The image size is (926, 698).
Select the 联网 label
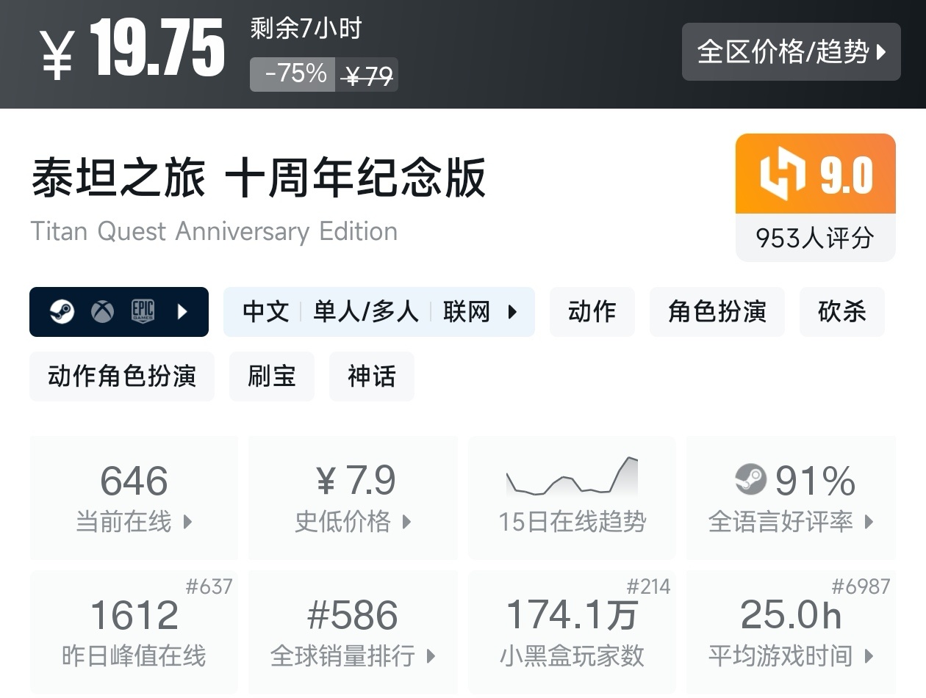(x=466, y=312)
